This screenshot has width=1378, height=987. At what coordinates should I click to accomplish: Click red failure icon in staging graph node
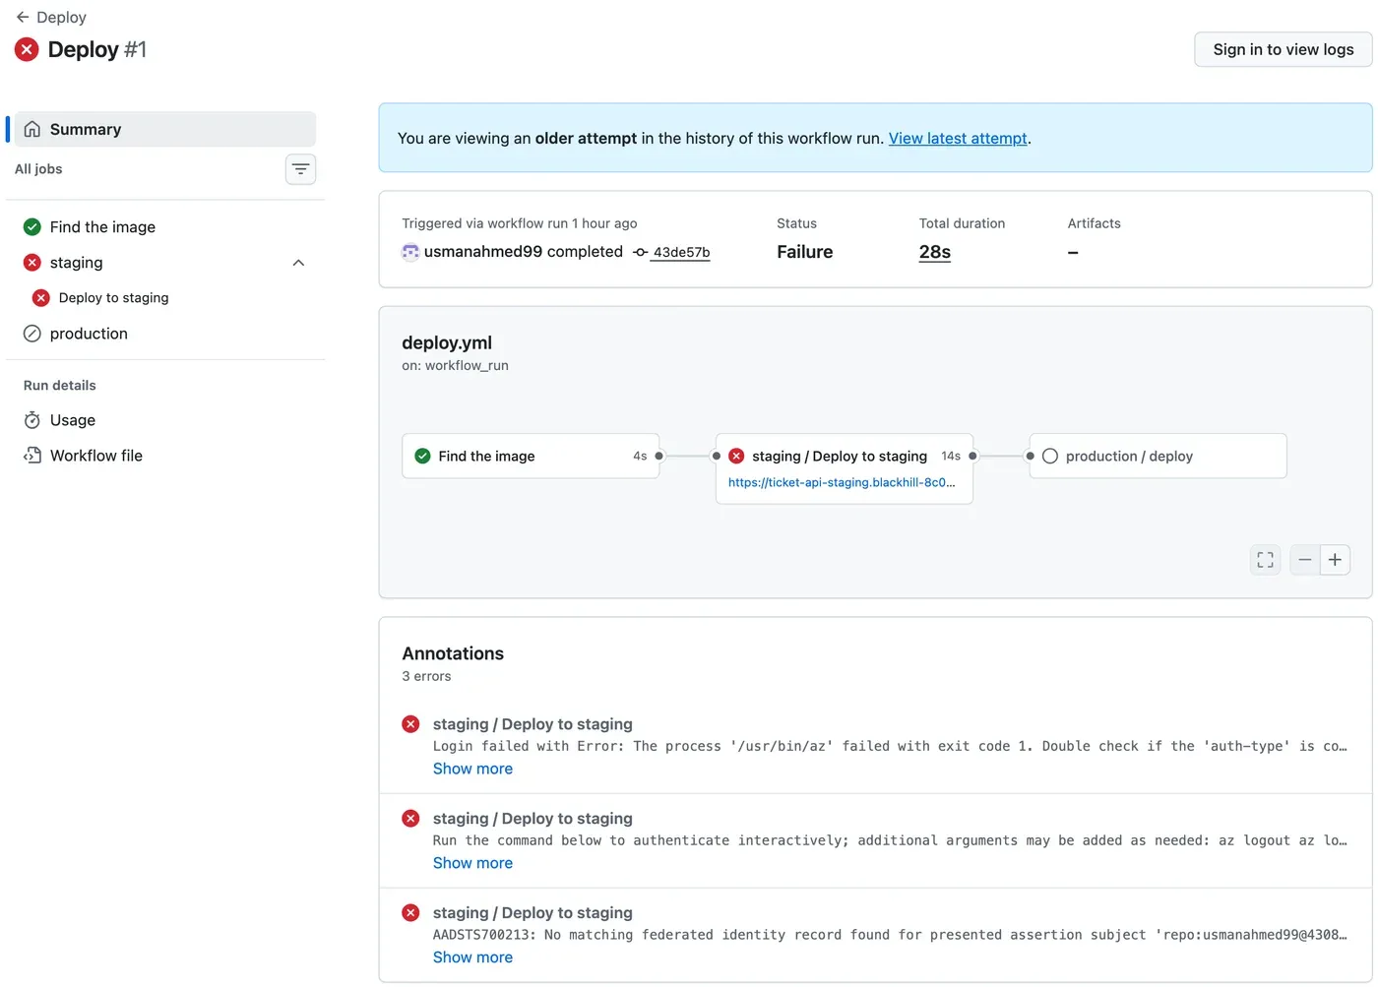(736, 456)
